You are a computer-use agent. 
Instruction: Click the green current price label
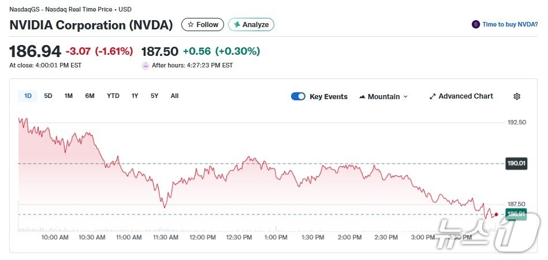tap(516, 214)
